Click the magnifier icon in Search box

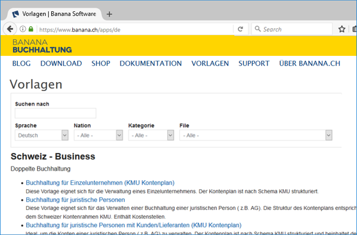[257, 29]
